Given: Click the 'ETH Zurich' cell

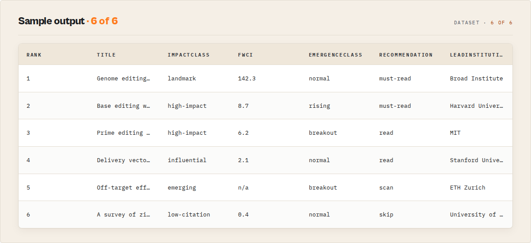Looking at the screenshot, I should coord(468,188).
